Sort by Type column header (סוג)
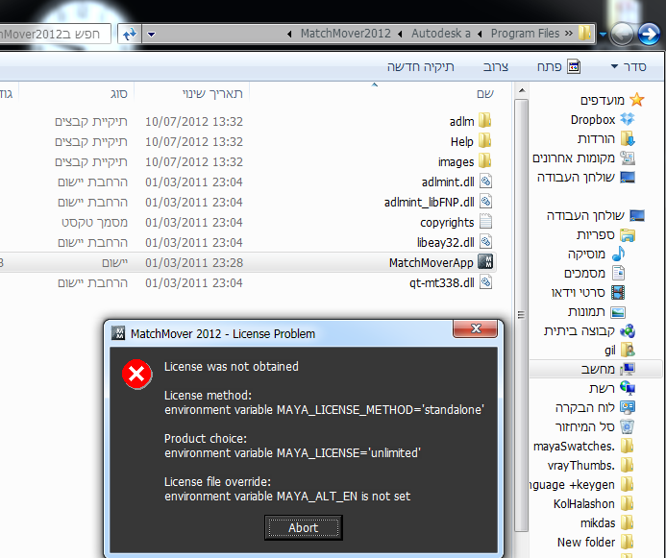Image resolution: width=666 pixels, height=558 pixels. click(119, 93)
